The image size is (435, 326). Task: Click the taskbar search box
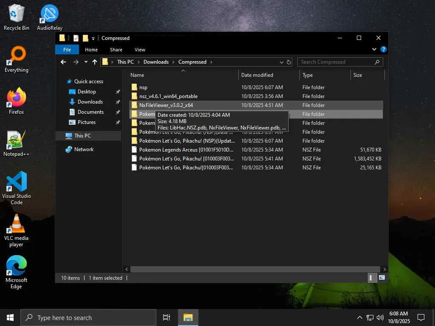click(x=88, y=318)
